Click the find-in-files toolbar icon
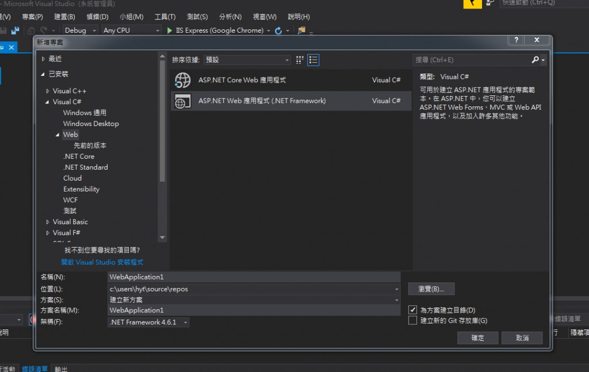The image size is (589, 372). [301, 30]
